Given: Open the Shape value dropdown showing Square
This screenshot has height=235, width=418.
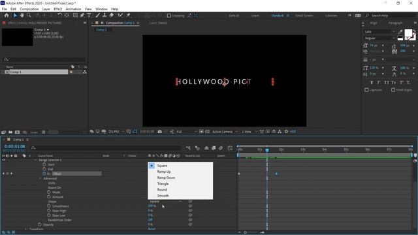Looking at the screenshot, I should tap(165, 202).
